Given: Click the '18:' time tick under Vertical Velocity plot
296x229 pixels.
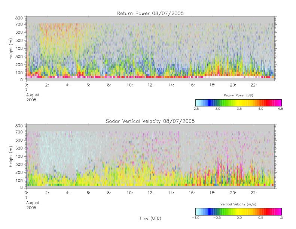Looking at the screenshot, I should [213, 193].
